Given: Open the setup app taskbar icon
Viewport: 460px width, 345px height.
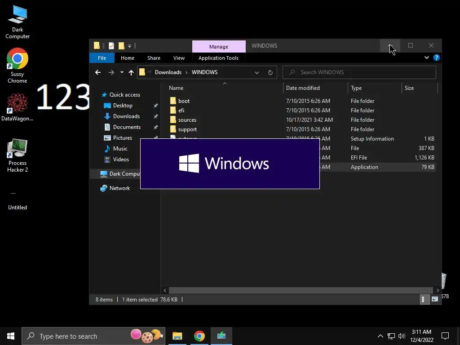Looking at the screenshot, I should click(221, 336).
